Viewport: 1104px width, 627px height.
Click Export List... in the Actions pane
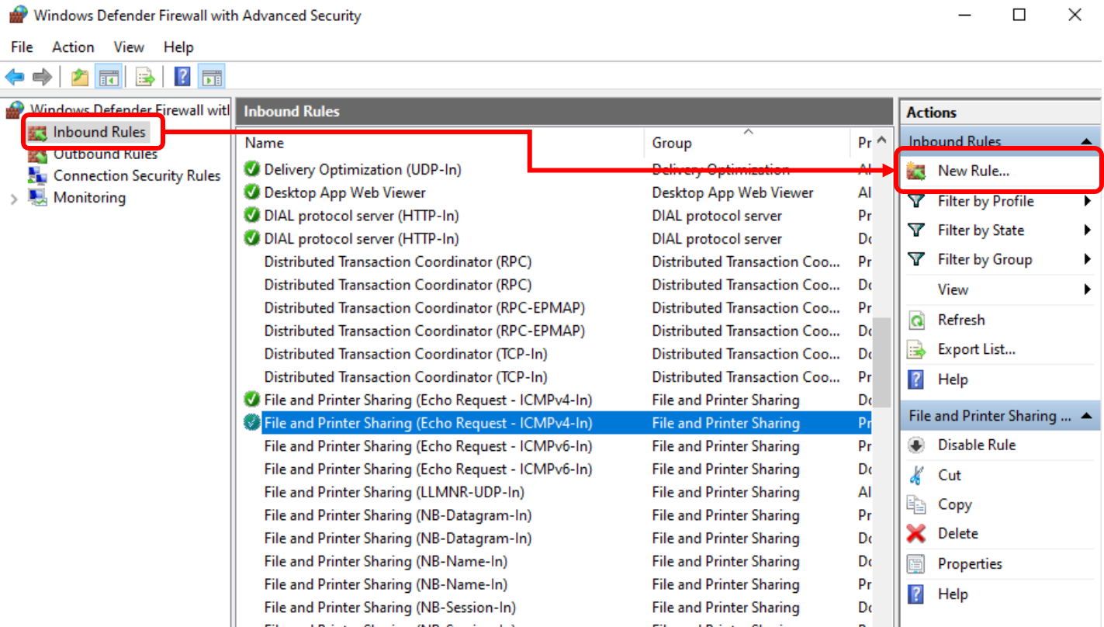[977, 349]
